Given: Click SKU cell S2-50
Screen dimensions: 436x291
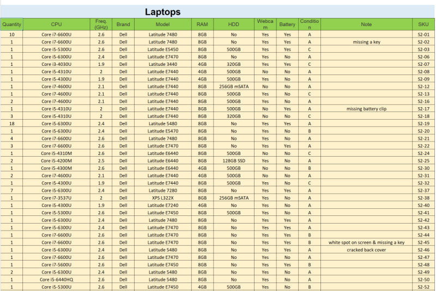Looking at the screenshot, I should (423, 280).
